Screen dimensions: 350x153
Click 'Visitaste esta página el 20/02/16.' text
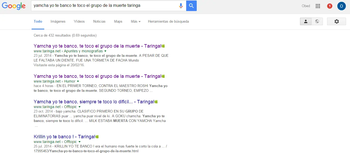(x=59, y=65)
